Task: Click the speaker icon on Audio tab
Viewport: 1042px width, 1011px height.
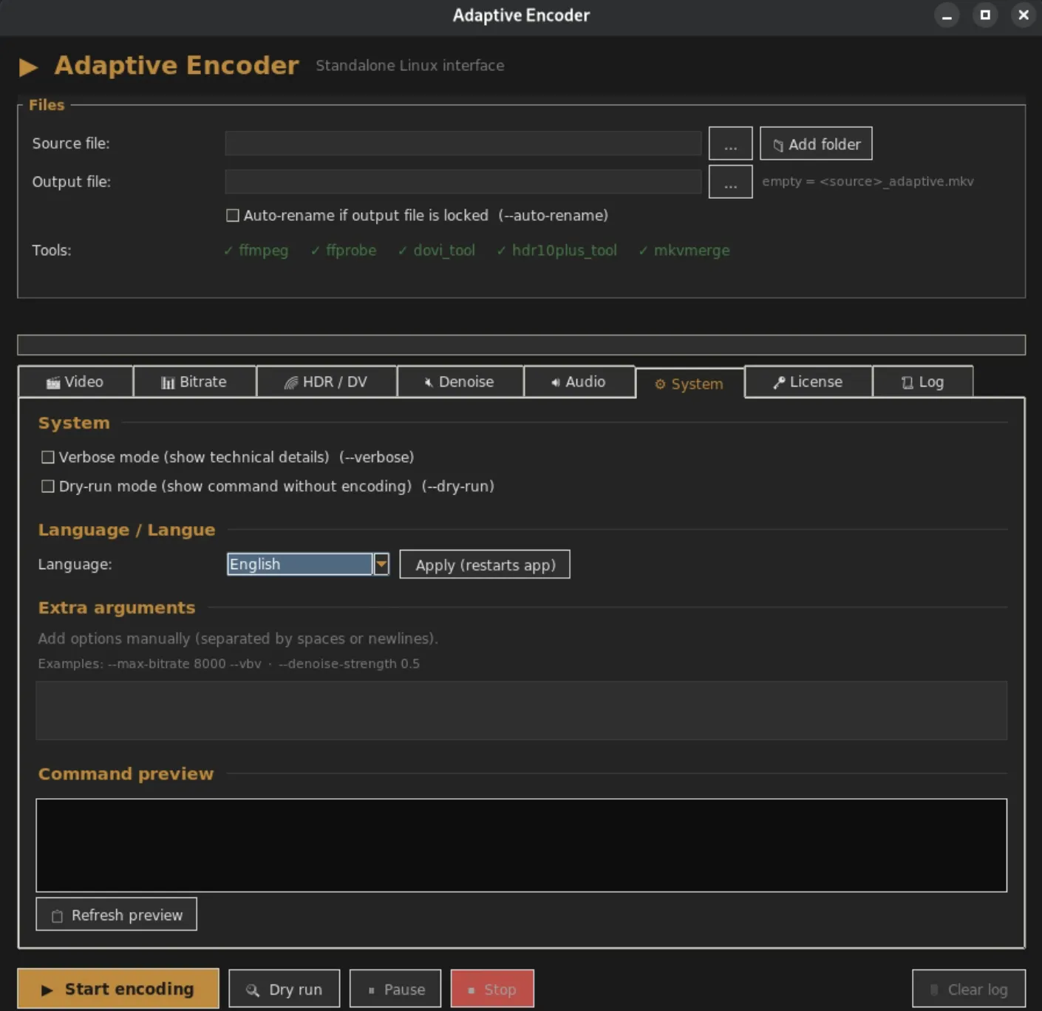Action: pyautogui.click(x=555, y=382)
